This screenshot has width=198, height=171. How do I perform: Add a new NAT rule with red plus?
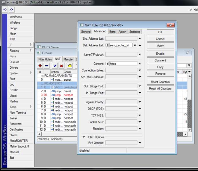tap(40, 66)
